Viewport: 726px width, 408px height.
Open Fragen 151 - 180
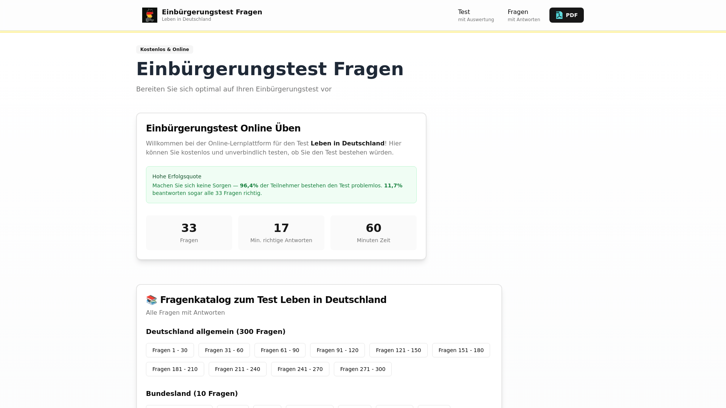tap(461, 350)
